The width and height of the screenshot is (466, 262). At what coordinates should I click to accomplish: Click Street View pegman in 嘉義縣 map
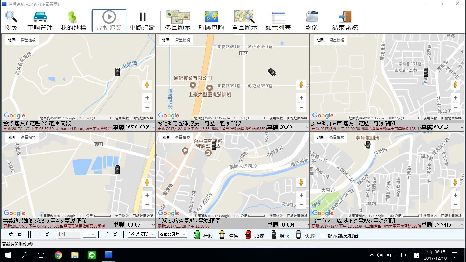(147, 183)
